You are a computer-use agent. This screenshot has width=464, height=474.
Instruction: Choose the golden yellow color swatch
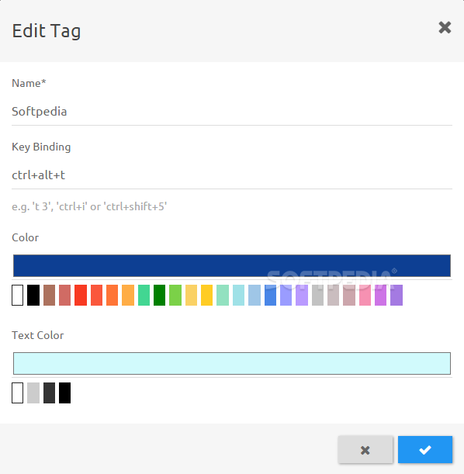pyautogui.click(x=206, y=295)
